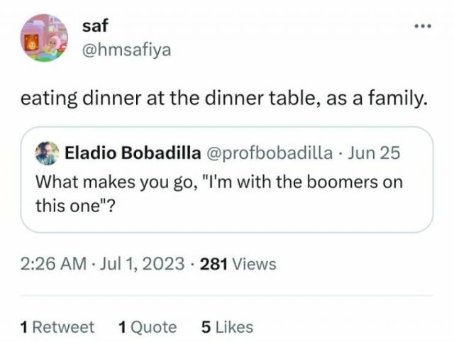The height and width of the screenshot is (342, 454).
Task: Click the word Retweet in the stats row
Action: [x=63, y=327]
